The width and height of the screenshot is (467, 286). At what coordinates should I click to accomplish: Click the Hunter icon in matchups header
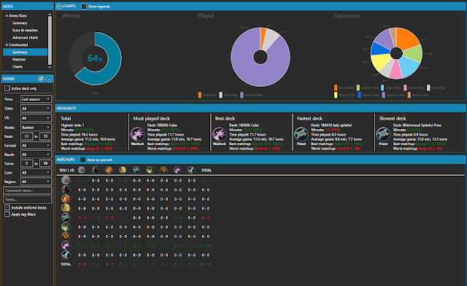[x=96, y=170]
